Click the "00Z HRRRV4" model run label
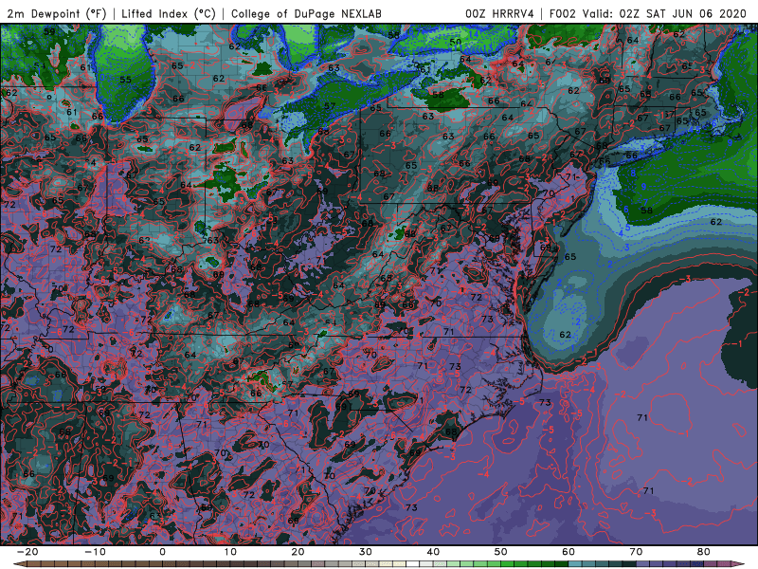The width and height of the screenshot is (758, 569). click(x=499, y=14)
